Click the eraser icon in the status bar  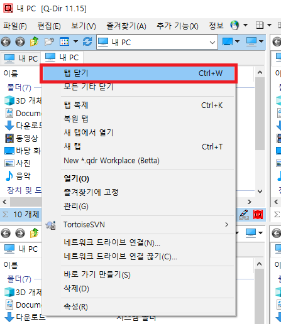[x=244, y=215]
